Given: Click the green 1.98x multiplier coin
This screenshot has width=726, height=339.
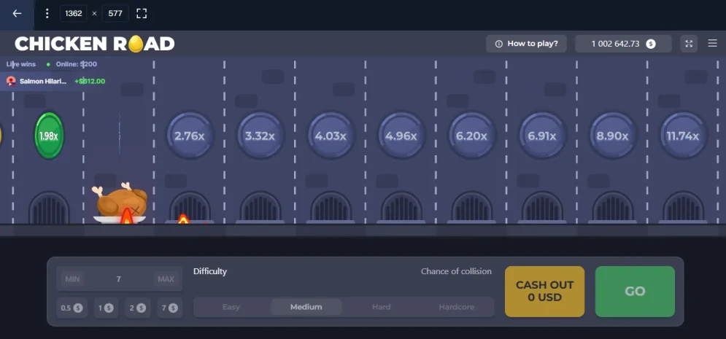Looking at the screenshot, I should (49, 136).
